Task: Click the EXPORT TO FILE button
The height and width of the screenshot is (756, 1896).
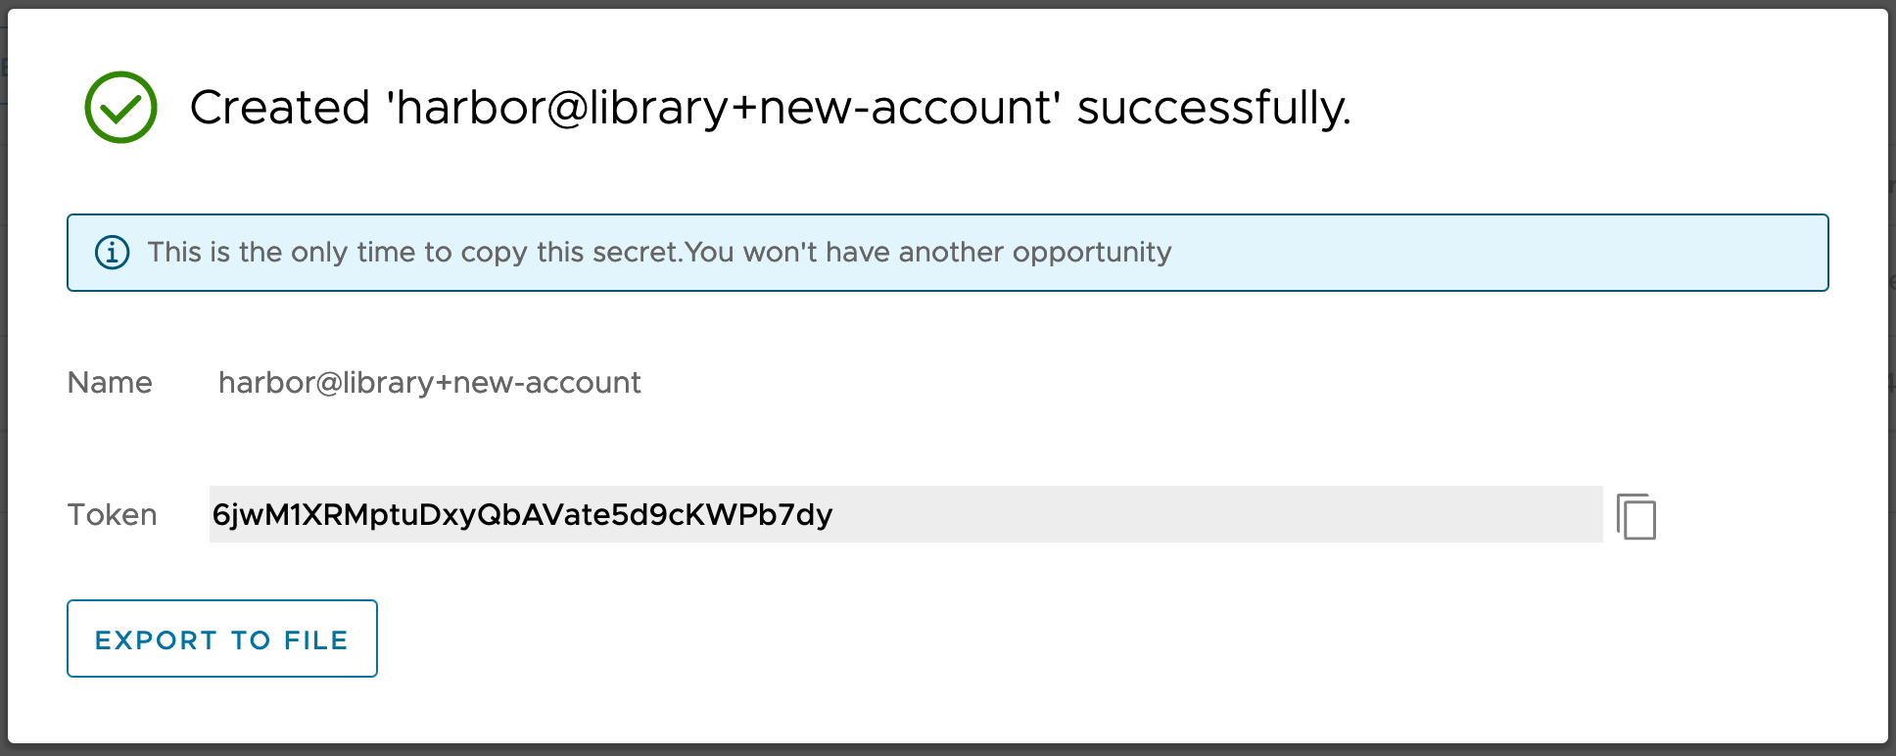Action: coord(221,638)
